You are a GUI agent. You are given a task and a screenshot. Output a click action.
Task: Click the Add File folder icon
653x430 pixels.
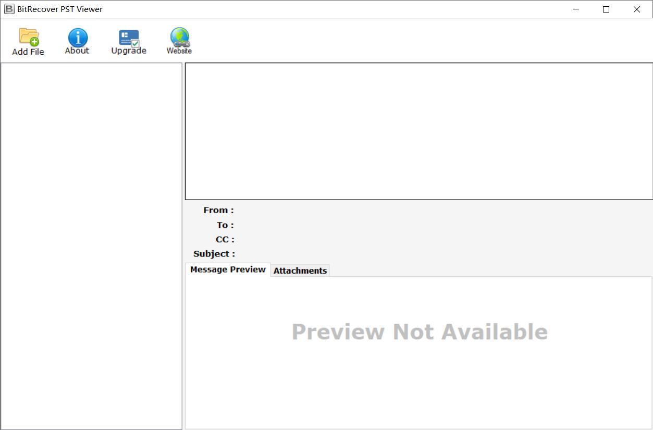tap(29, 37)
